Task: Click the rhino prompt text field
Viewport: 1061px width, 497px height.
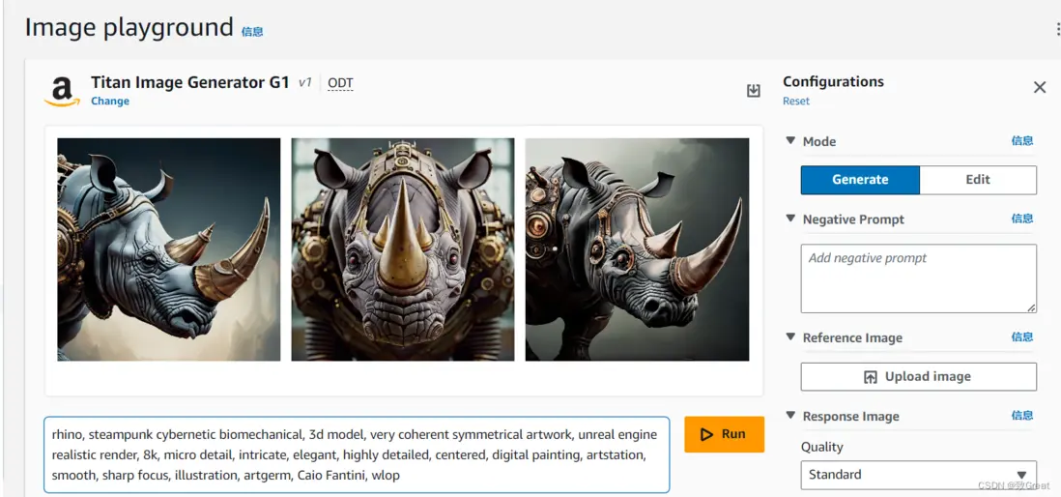Action: 356,454
